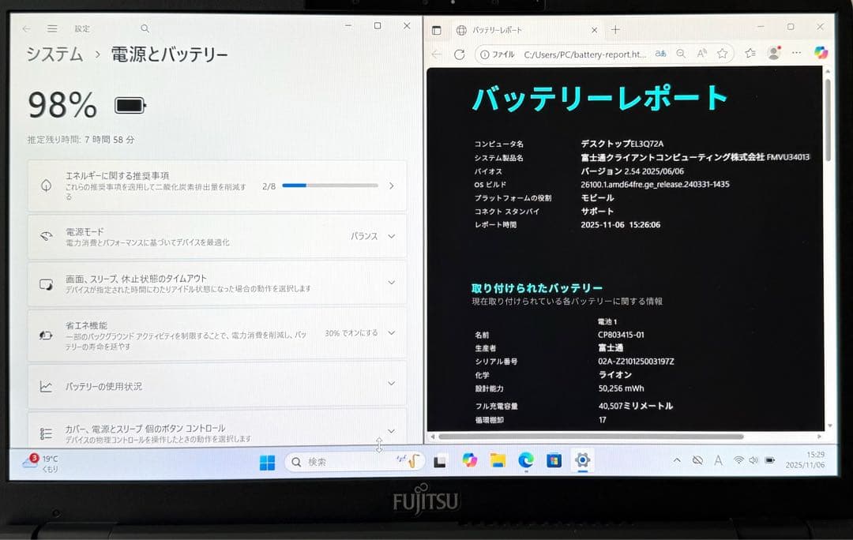
Task: Open the Edge favorites list icon
Action: click(x=751, y=54)
